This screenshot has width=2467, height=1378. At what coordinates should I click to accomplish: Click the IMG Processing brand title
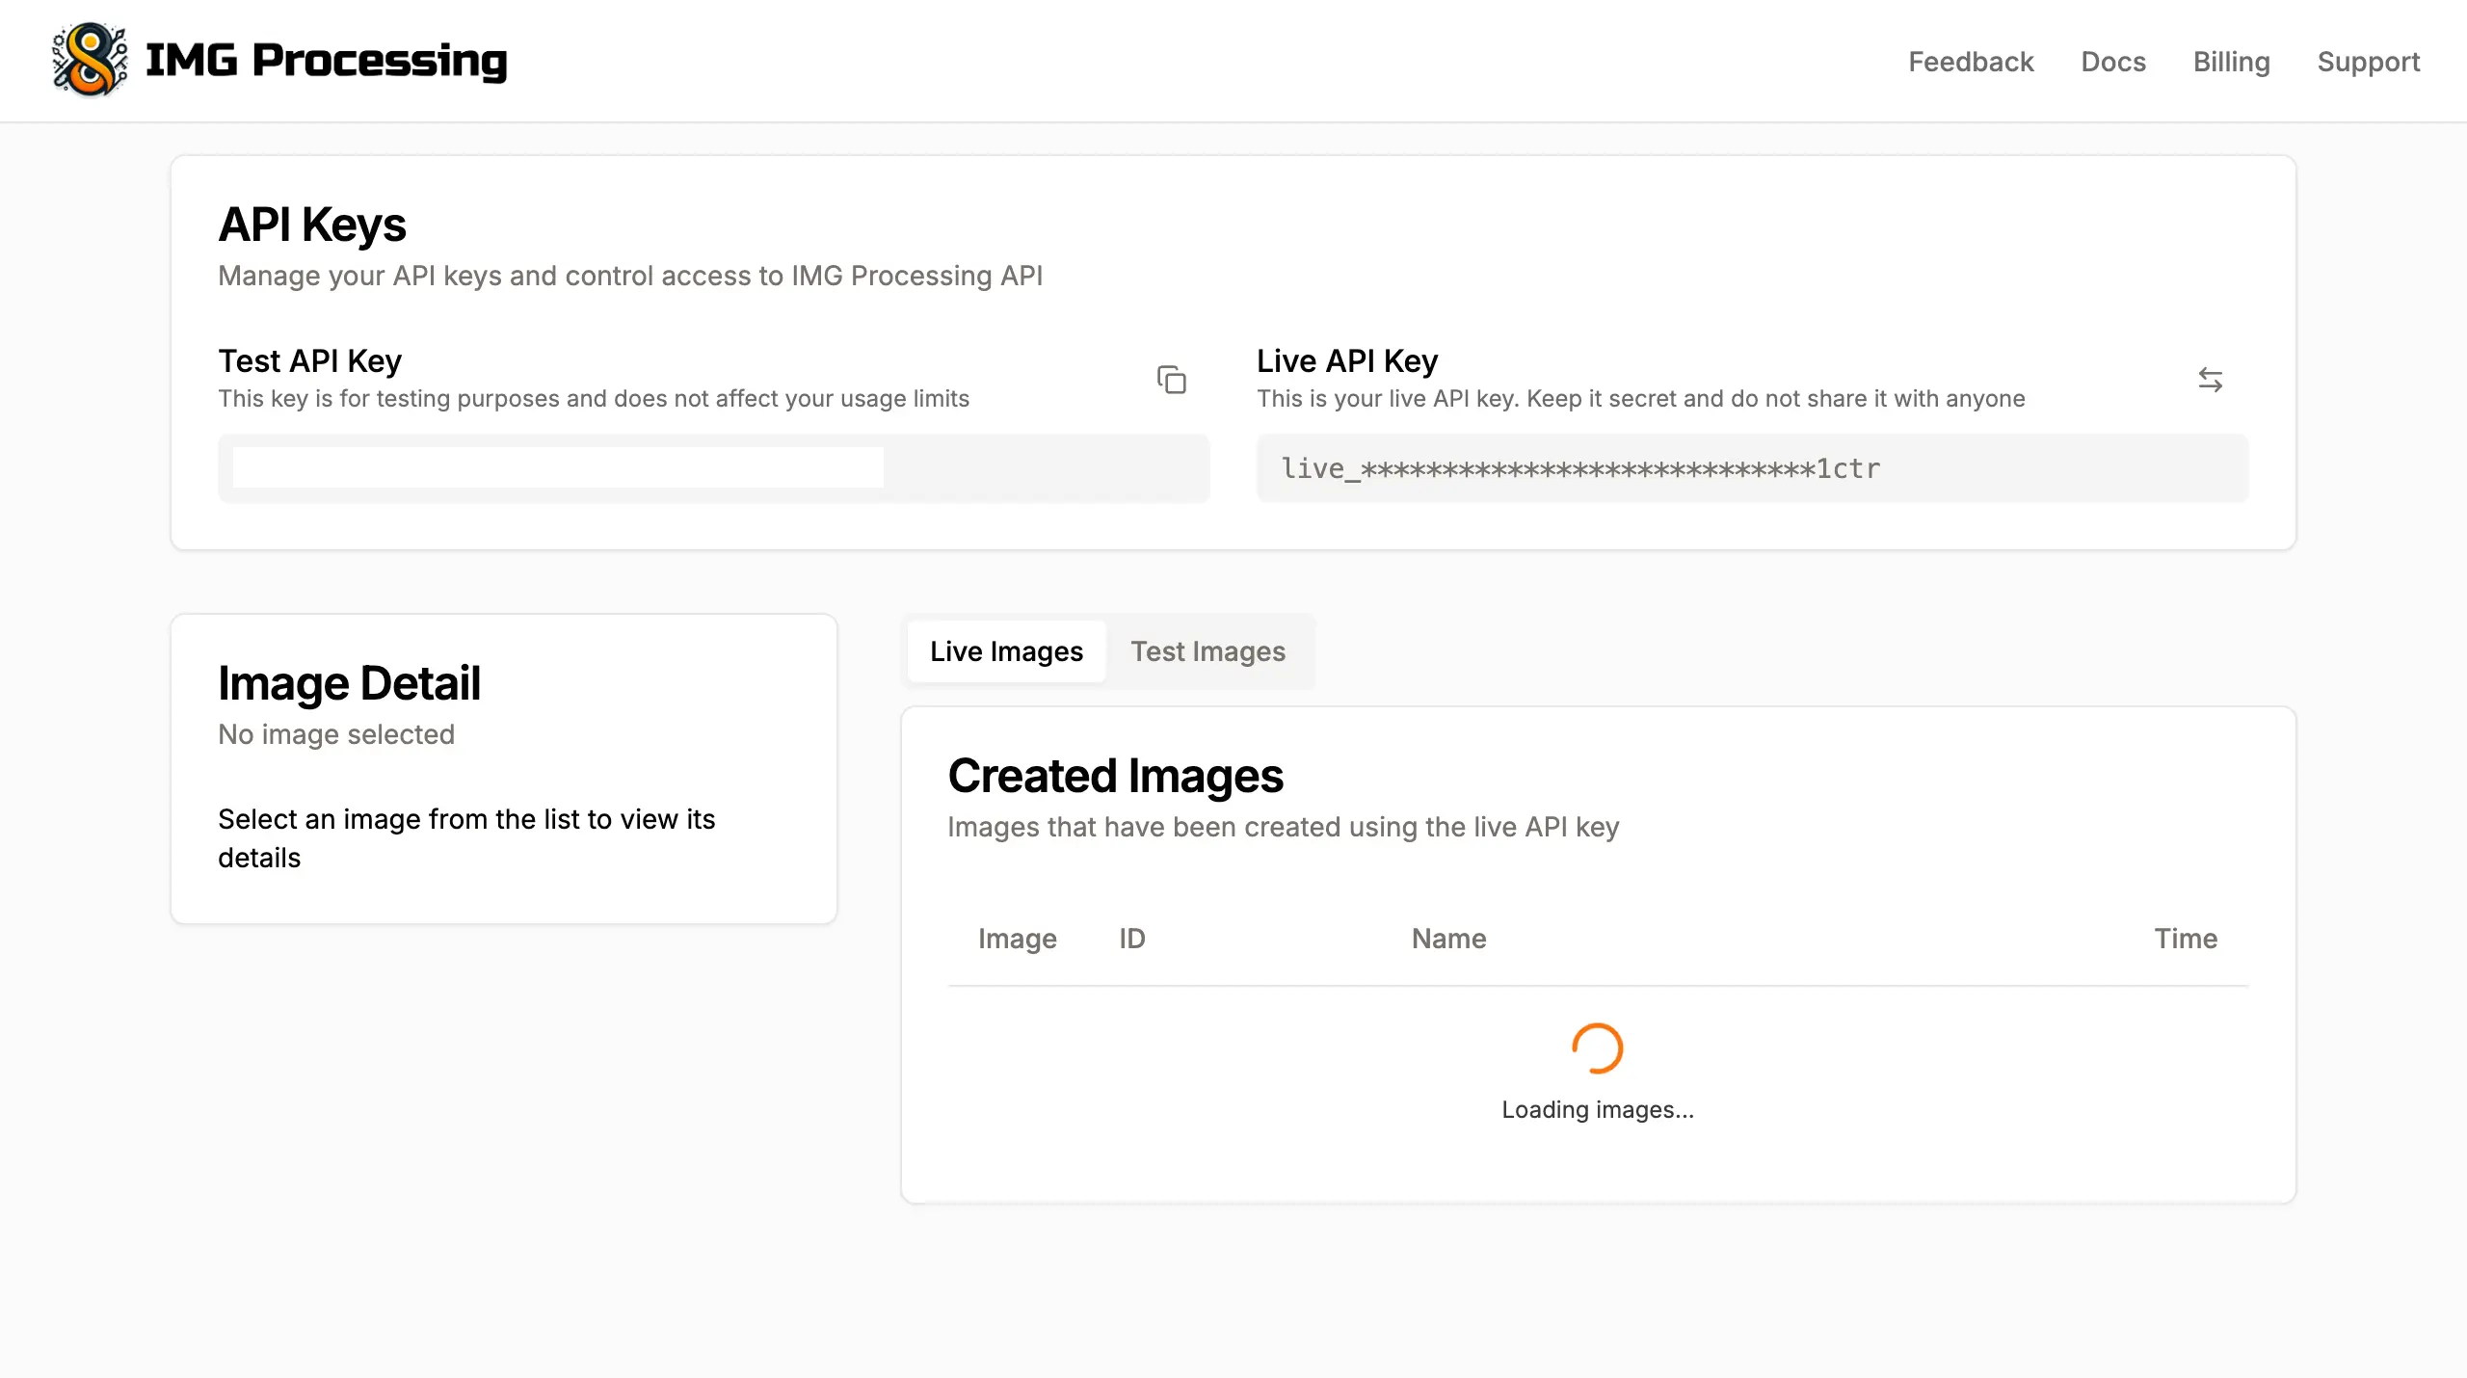coord(326,61)
